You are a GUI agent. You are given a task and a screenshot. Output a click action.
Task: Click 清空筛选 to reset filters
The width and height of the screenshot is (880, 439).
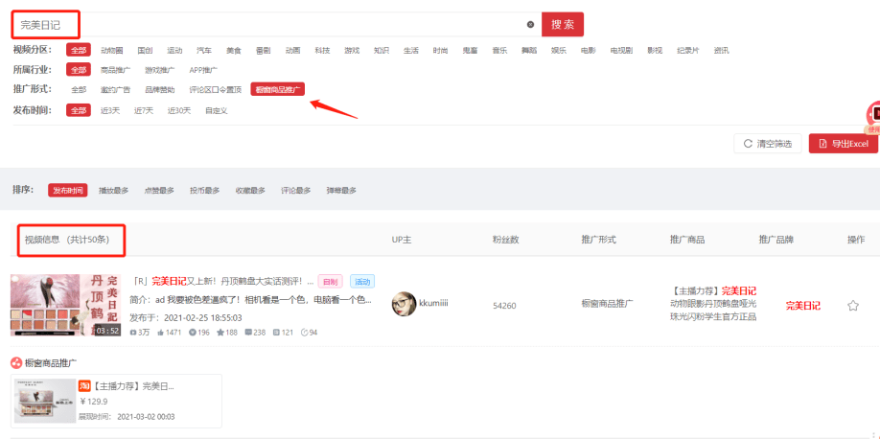768,144
